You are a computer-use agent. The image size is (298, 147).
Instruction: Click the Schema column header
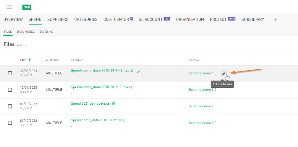point(194,60)
